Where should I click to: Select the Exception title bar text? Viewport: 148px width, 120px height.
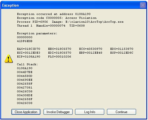click(x=11, y=5)
